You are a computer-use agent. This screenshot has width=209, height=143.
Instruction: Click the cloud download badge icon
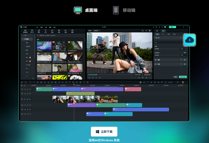(x=190, y=40)
